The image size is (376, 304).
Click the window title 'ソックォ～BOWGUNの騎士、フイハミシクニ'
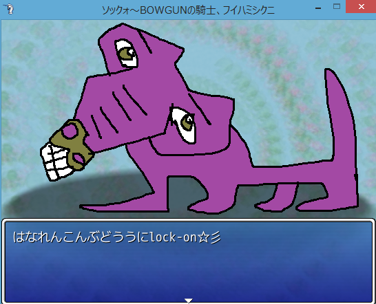[188, 10]
